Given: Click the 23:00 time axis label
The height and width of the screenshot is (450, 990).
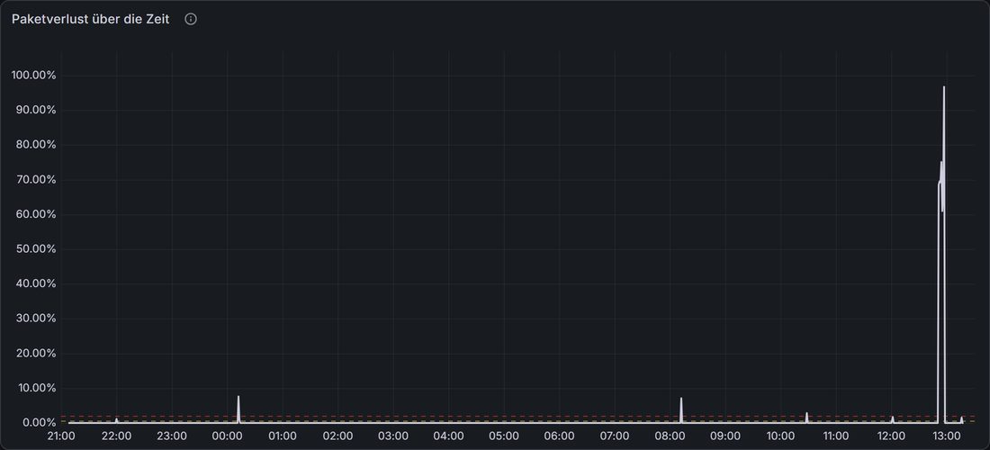Looking at the screenshot, I should [x=172, y=436].
